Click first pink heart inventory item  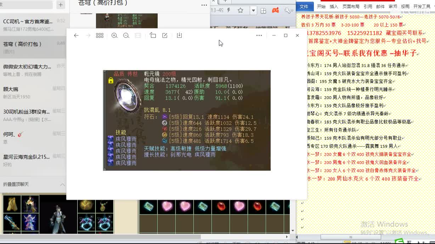pos(167,207)
